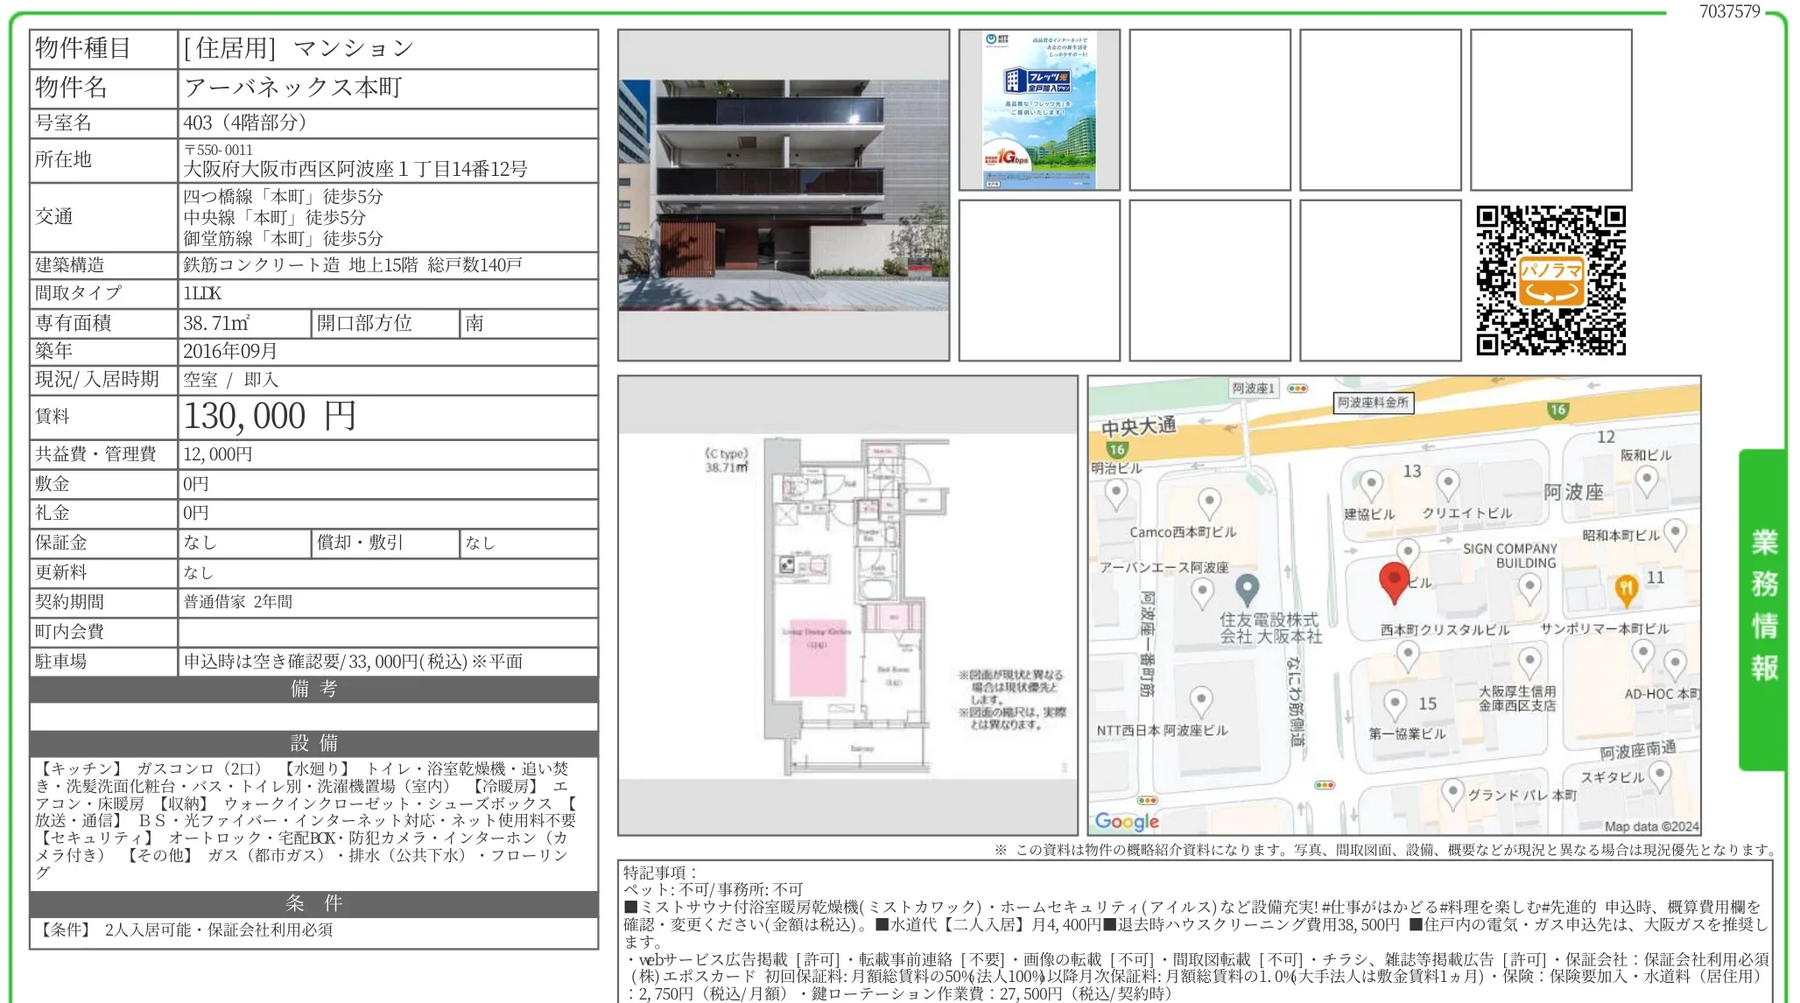This screenshot has width=1800, height=1003.
Task: Select the structure text 鉄筋コンクリート造 地上15階
Action: click(301, 265)
